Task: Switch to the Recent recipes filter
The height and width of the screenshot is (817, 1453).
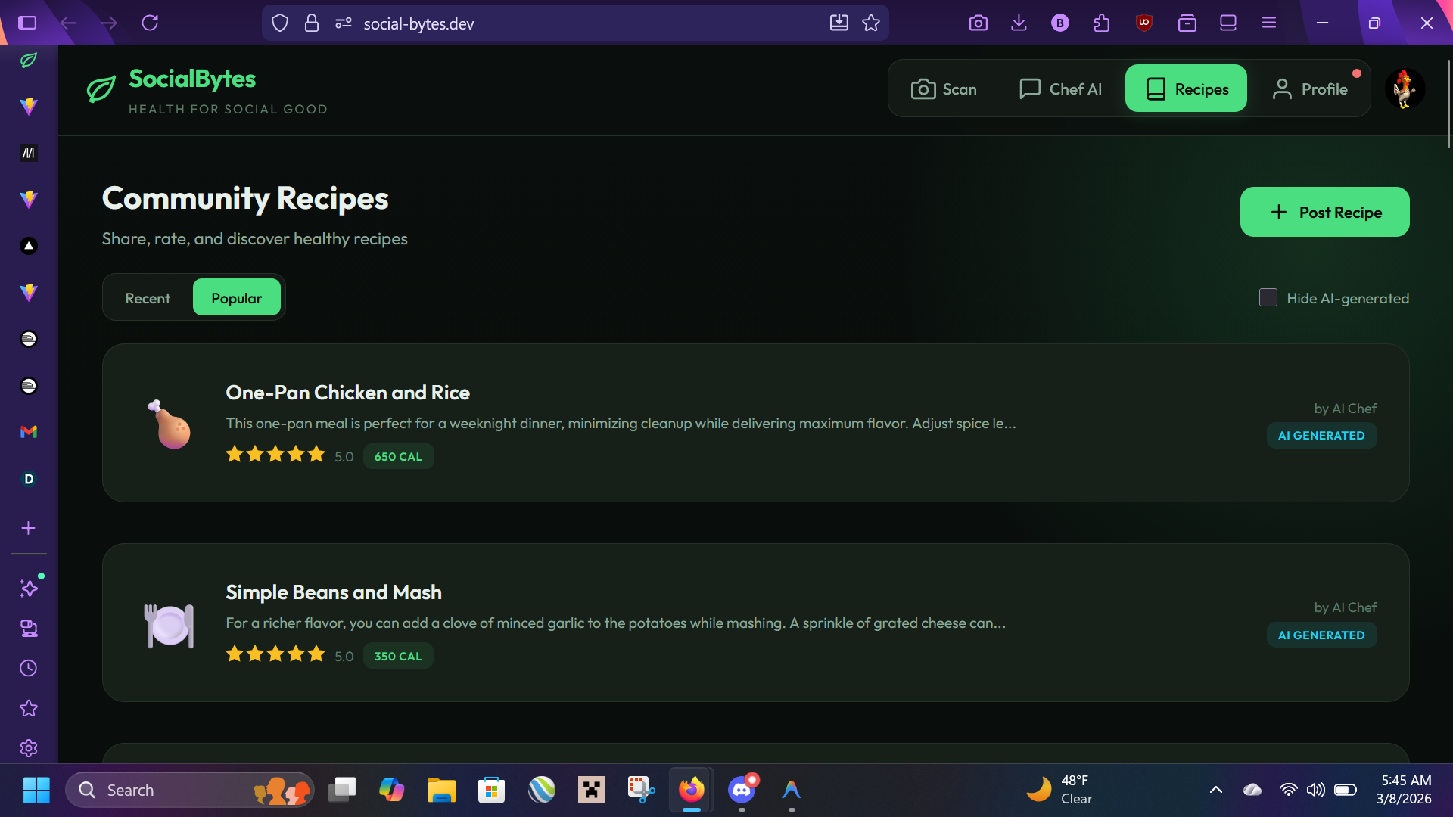Action: (x=148, y=298)
